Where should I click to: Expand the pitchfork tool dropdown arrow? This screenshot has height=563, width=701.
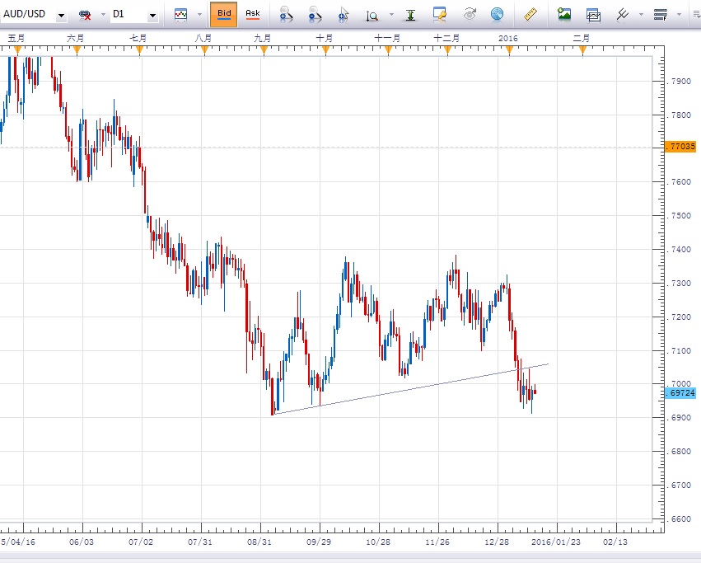[x=641, y=15]
